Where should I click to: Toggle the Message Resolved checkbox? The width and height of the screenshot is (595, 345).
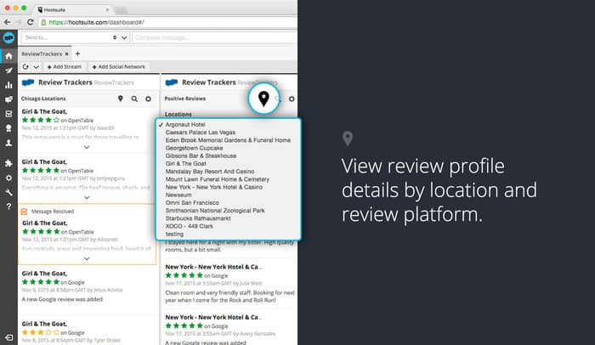point(25,212)
